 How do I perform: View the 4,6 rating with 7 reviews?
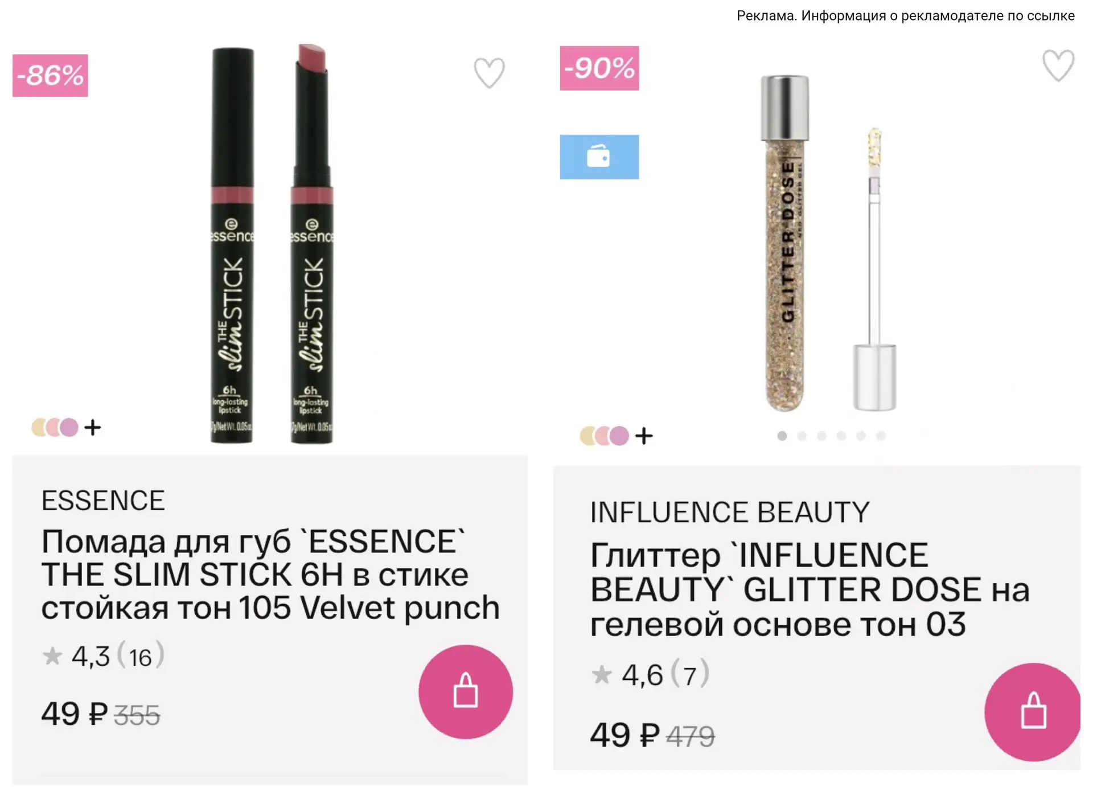pos(650,674)
